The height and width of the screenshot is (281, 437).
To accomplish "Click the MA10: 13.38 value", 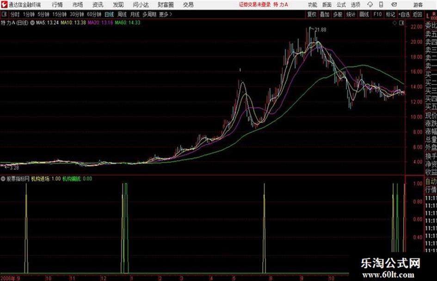I will (74, 23).
